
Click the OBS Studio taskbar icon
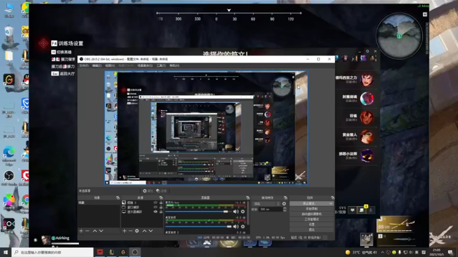click(x=135, y=252)
